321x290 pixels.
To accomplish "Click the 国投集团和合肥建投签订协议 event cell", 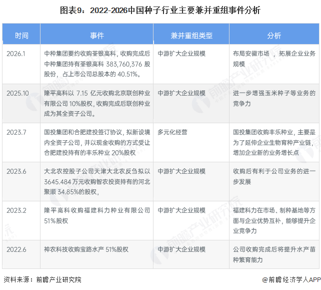I will coord(97,142).
